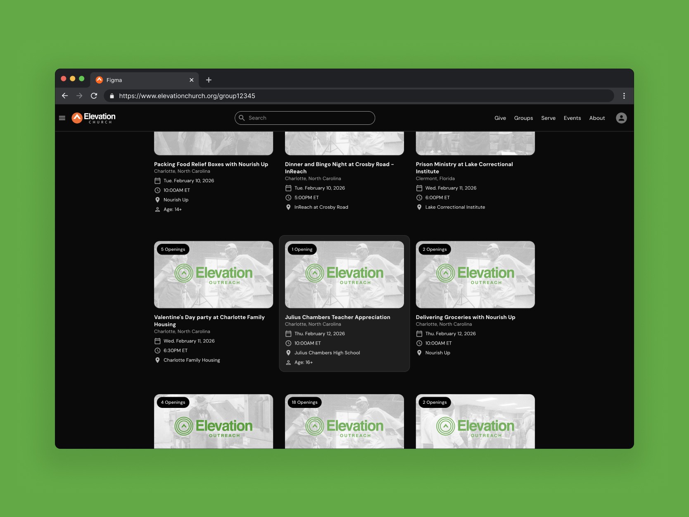Click clock icon beside 10:00AM ET on Packing Food card

click(157, 191)
